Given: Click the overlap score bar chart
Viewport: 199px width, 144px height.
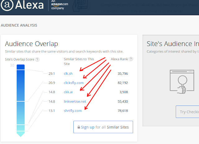Looking at the screenshot, I should pyautogui.click(x=21, y=101).
